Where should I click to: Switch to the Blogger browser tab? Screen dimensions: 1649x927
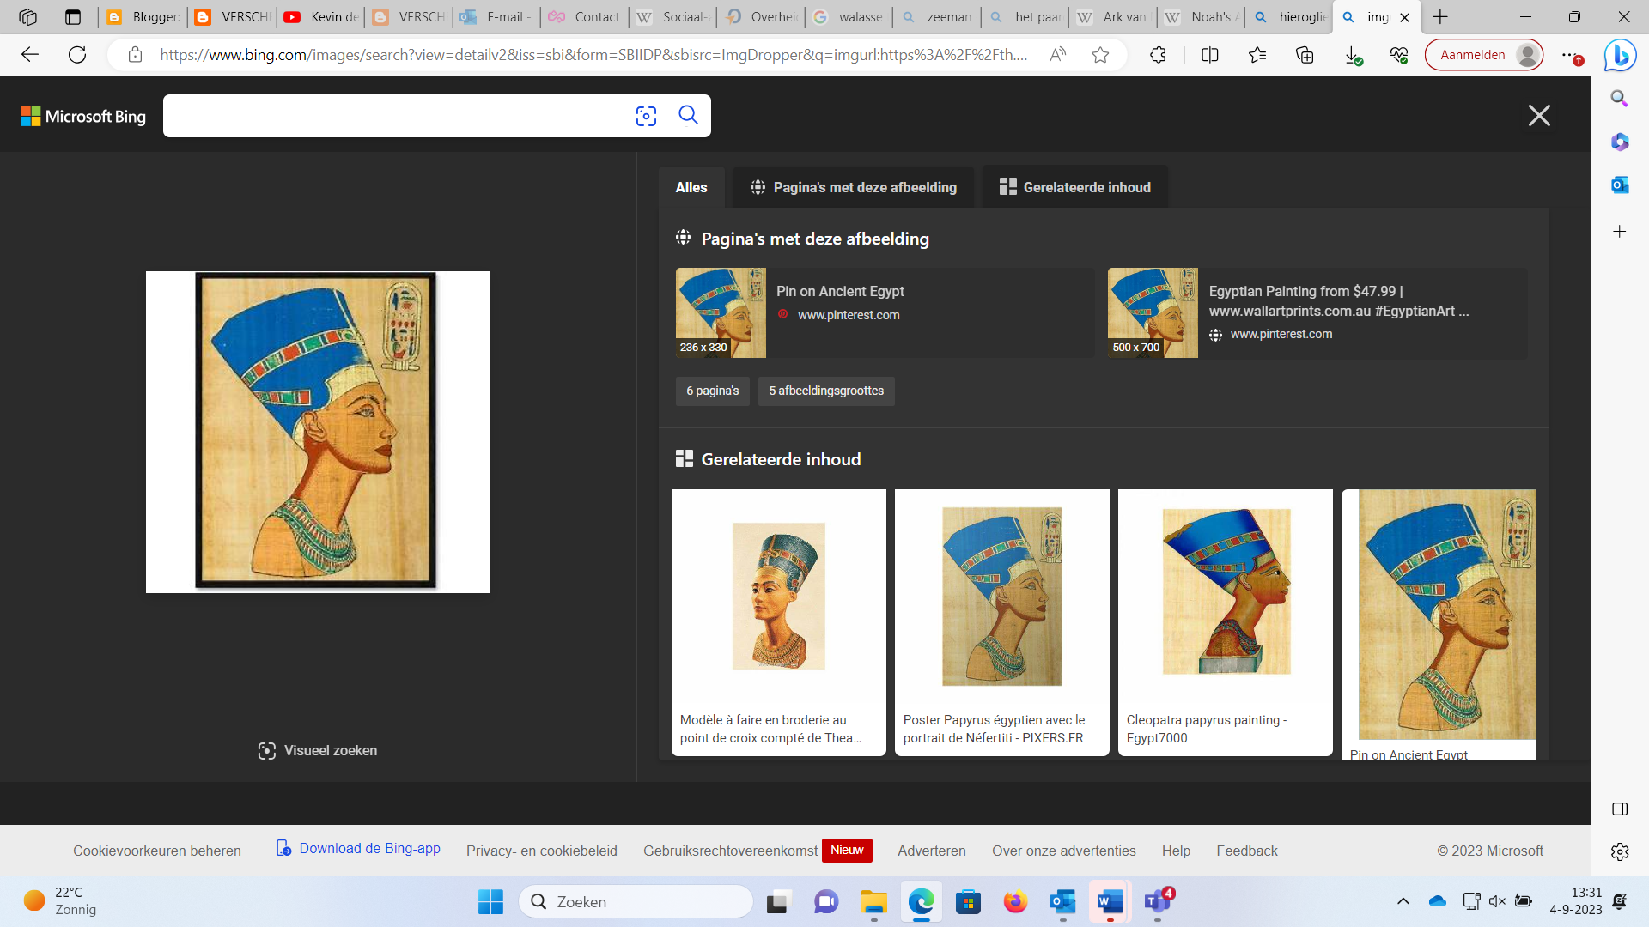[143, 17]
